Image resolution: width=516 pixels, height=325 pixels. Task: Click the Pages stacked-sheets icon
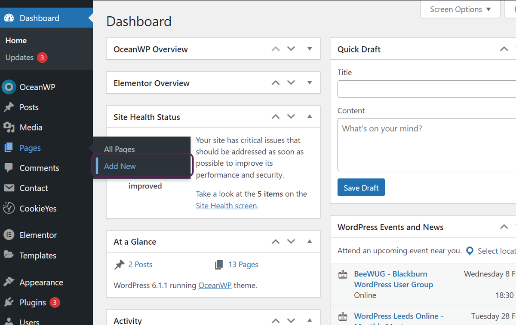(x=9, y=148)
